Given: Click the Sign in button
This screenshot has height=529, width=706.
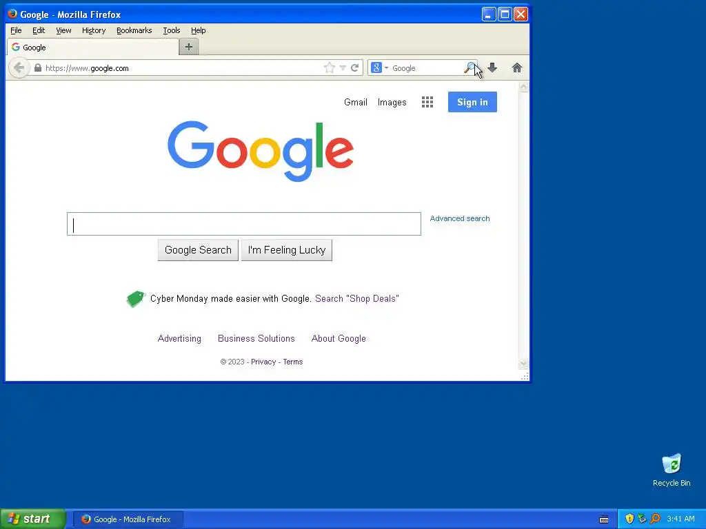Looking at the screenshot, I should [x=472, y=102].
